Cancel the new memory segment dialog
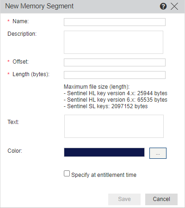185x208 pixels. coord(161,199)
